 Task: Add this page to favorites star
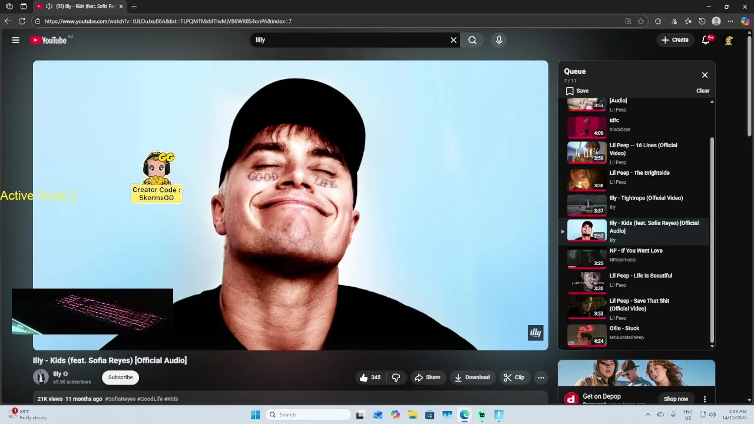[x=641, y=21]
